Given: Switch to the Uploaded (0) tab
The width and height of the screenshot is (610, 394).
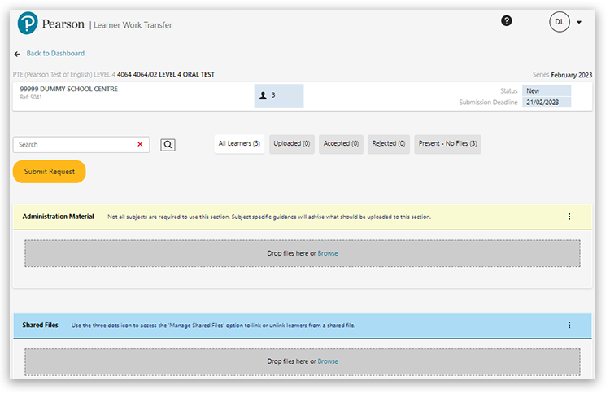Looking at the screenshot, I should pyautogui.click(x=292, y=144).
